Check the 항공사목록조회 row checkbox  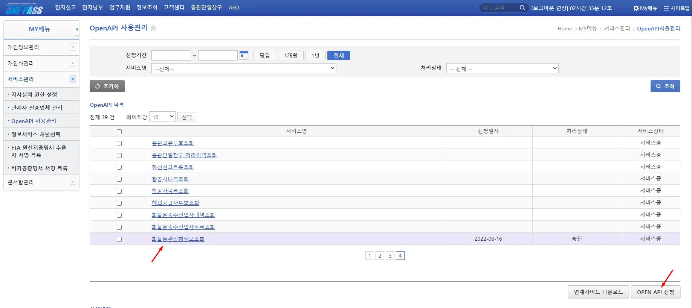click(x=119, y=191)
